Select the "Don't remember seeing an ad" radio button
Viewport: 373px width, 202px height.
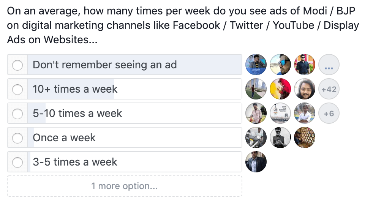[17, 65]
